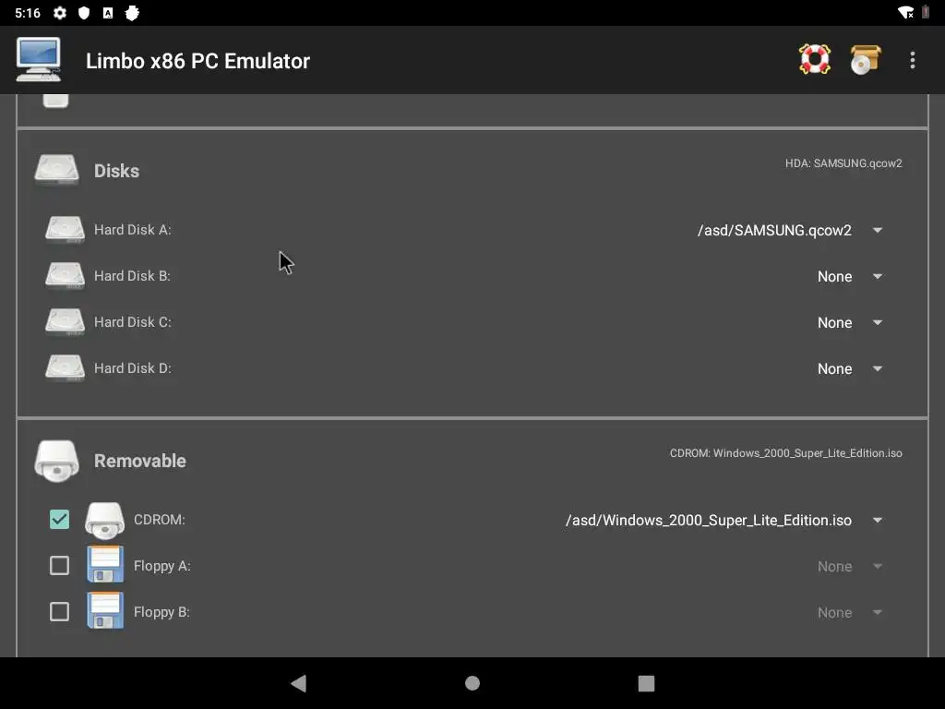Screen dimensions: 945x709
Task: Click the CDROM: Windows_2000 summary text
Action: click(x=786, y=452)
